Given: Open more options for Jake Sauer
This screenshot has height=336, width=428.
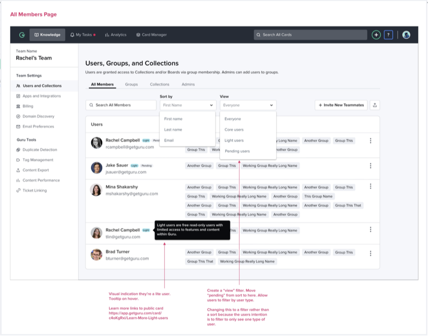Looking at the screenshot, I should pos(370,166).
